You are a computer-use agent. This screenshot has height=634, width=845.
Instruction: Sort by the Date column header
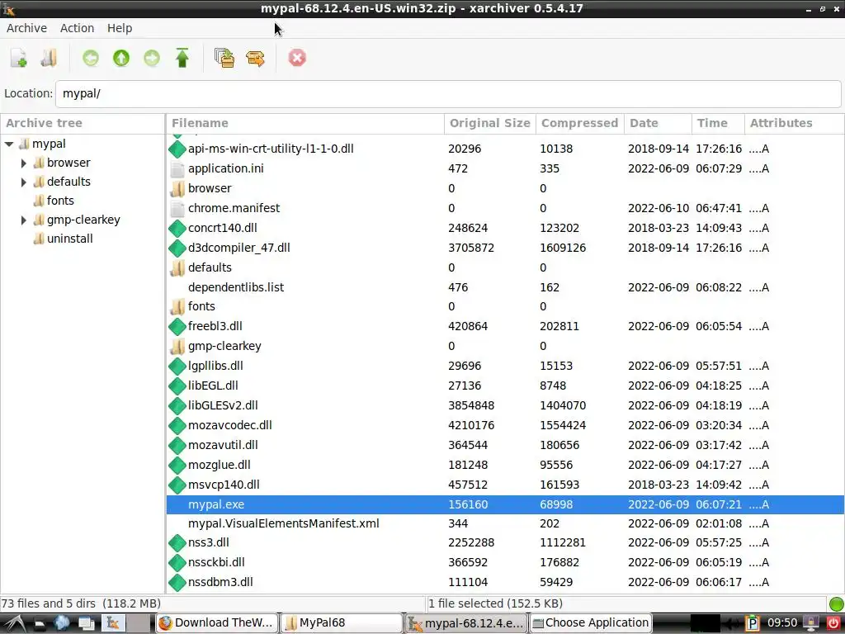coord(658,124)
